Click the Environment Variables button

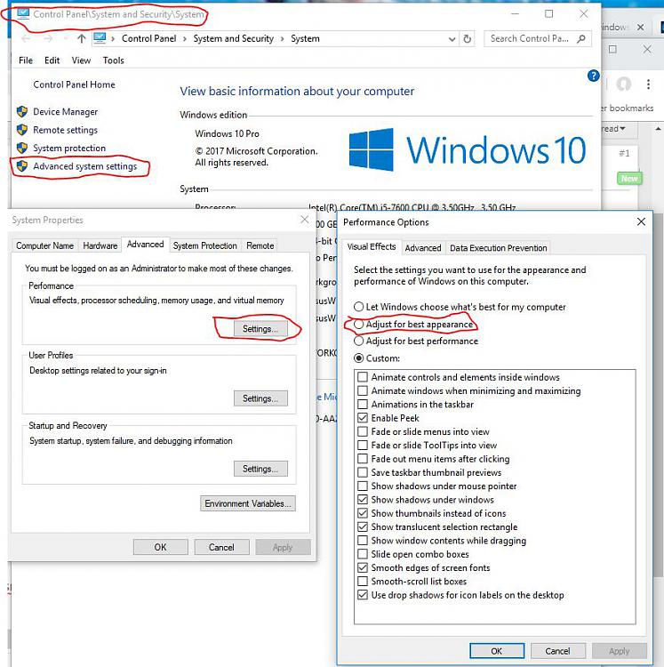point(248,503)
